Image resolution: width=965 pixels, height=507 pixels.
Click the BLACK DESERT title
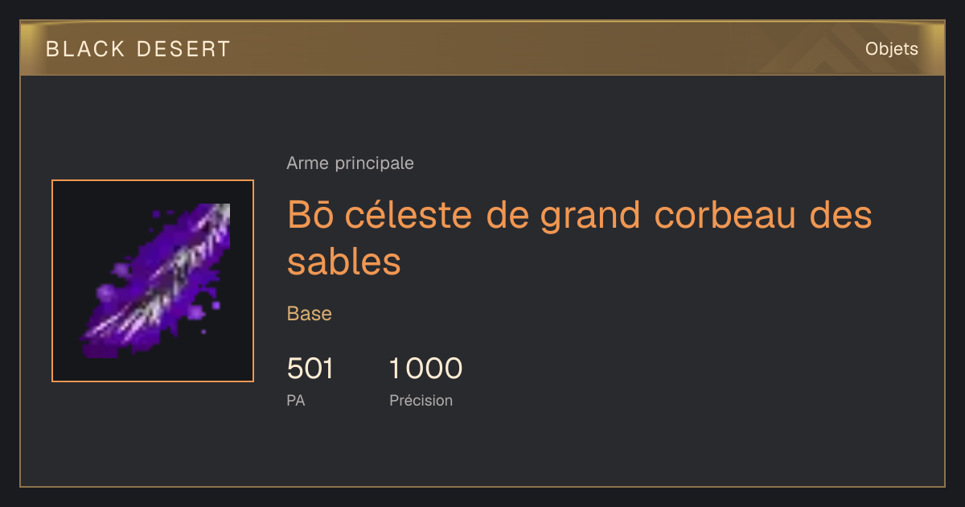point(138,49)
